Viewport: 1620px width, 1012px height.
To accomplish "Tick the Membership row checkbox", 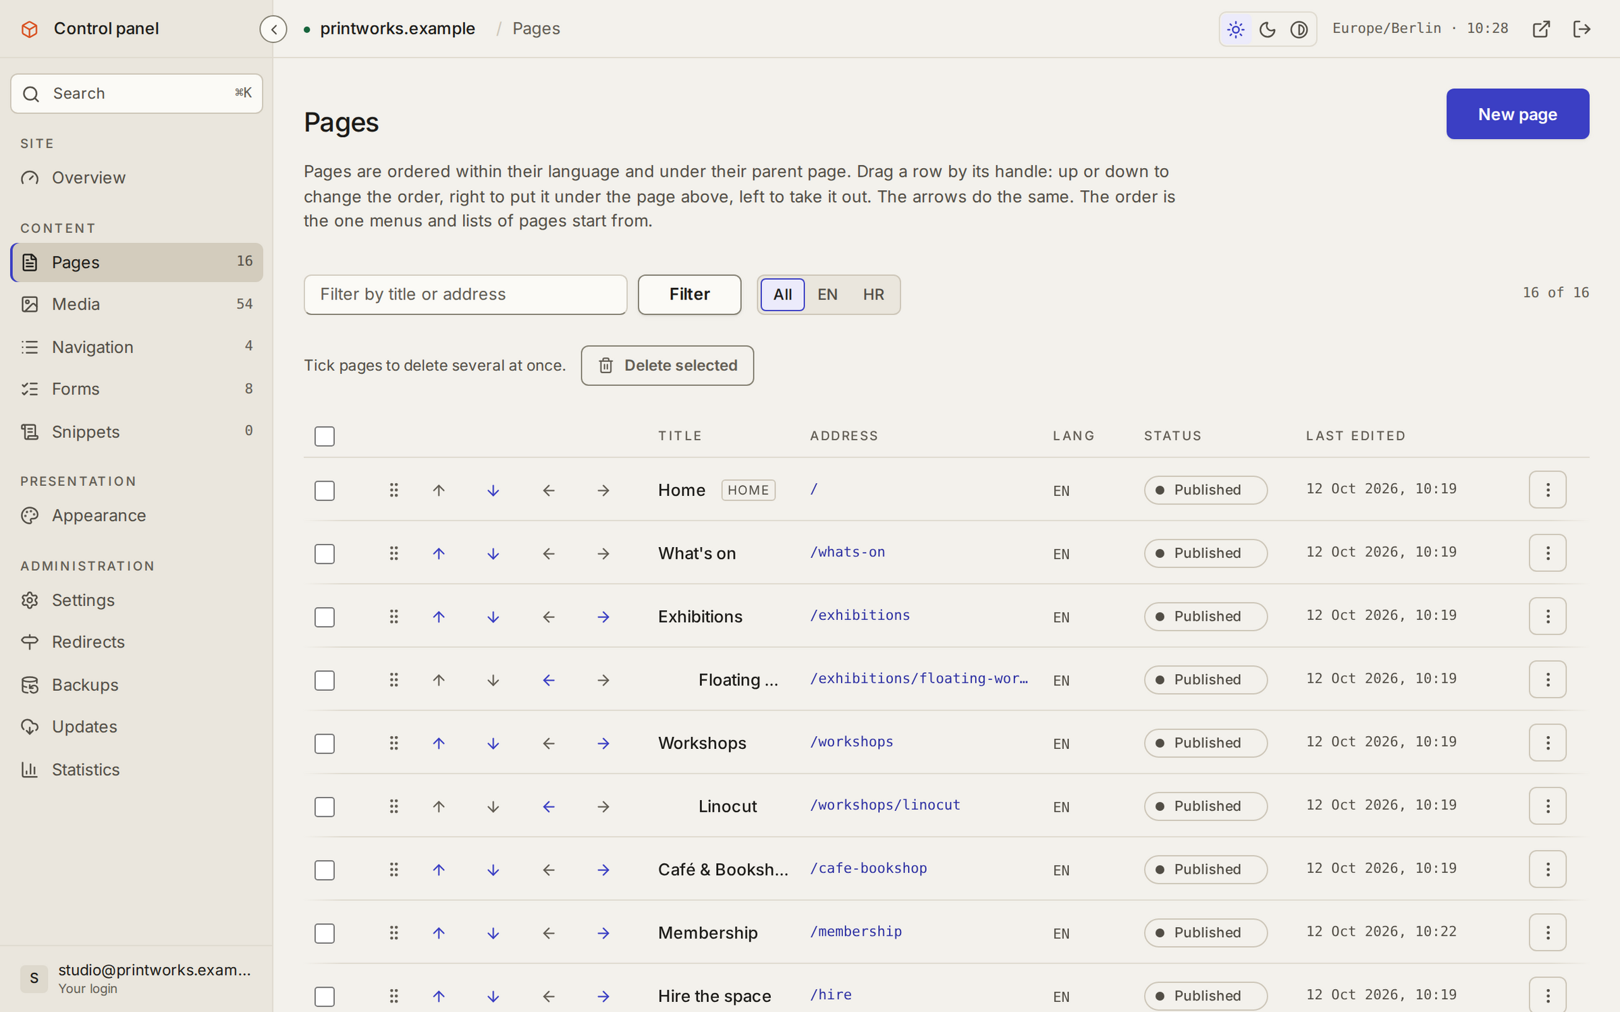I will pyautogui.click(x=325, y=933).
